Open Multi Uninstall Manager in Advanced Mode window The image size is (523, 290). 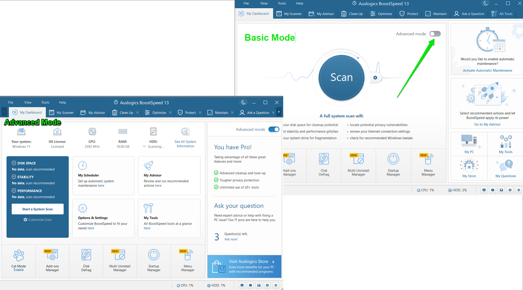pyautogui.click(x=120, y=261)
